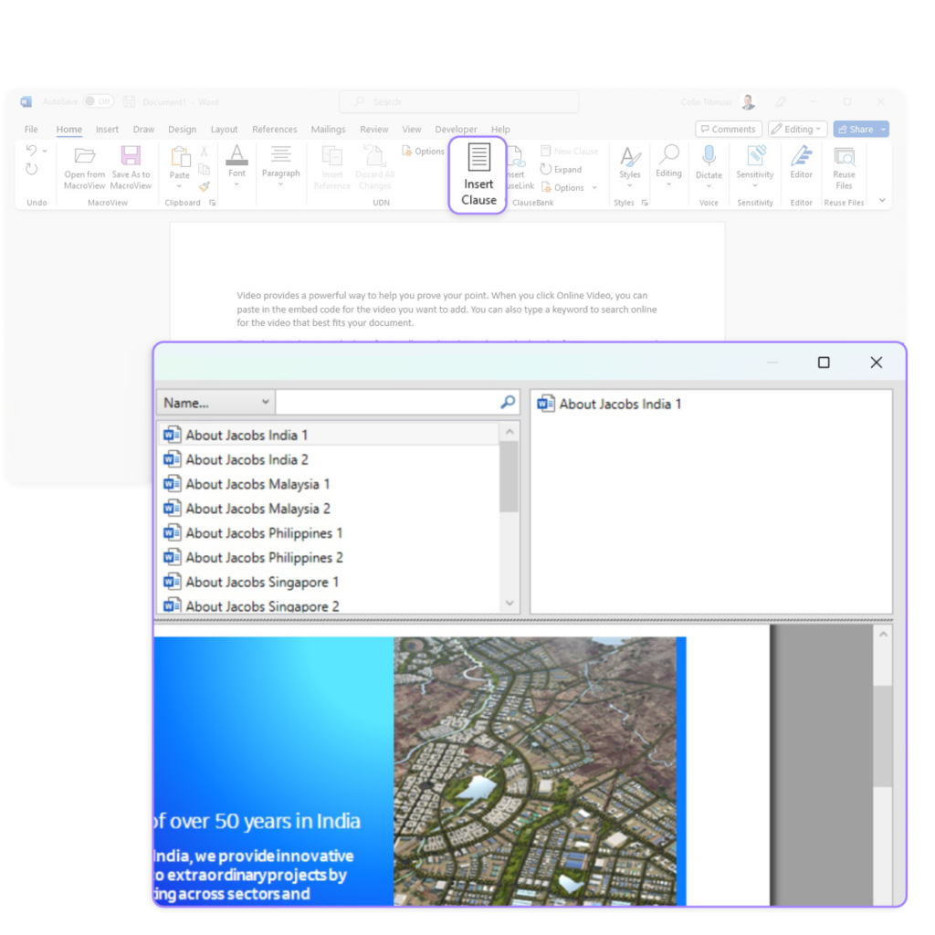The height and width of the screenshot is (935, 935).
Task: Open Undo history dropdown arrow
Action: click(x=45, y=151)
